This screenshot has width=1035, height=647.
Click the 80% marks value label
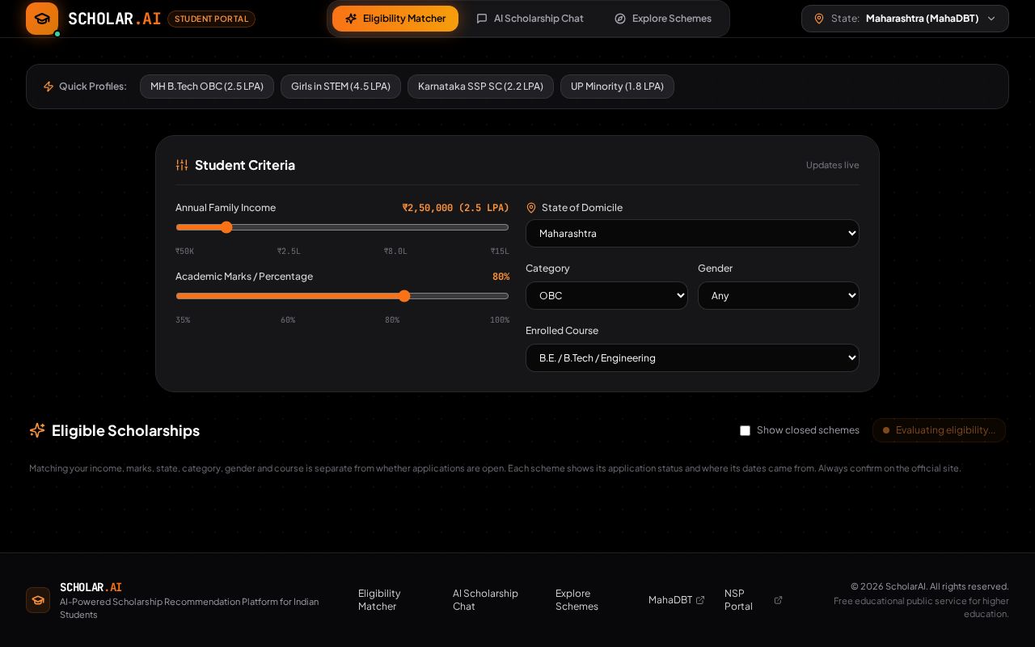[x=501, y=277]
